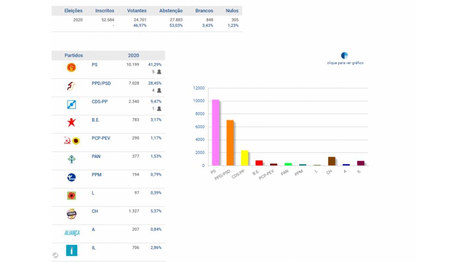The width and height of the screenshot is (465, 262).
Task: Click the brown CH bar in chart
Action: (331, 161)
